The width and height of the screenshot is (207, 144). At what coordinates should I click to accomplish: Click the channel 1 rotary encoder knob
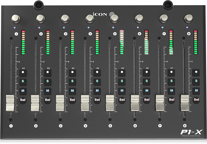pos(16,19)
